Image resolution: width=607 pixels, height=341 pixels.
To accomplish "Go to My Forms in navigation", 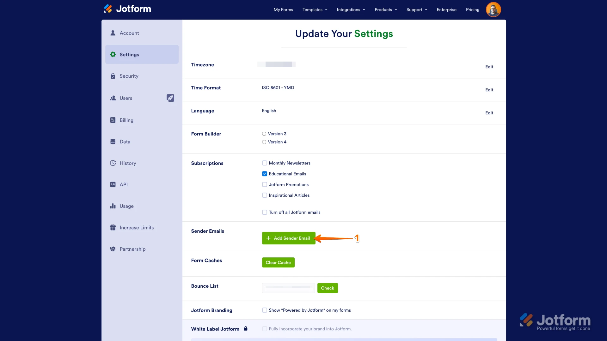I will click(283, 9).
